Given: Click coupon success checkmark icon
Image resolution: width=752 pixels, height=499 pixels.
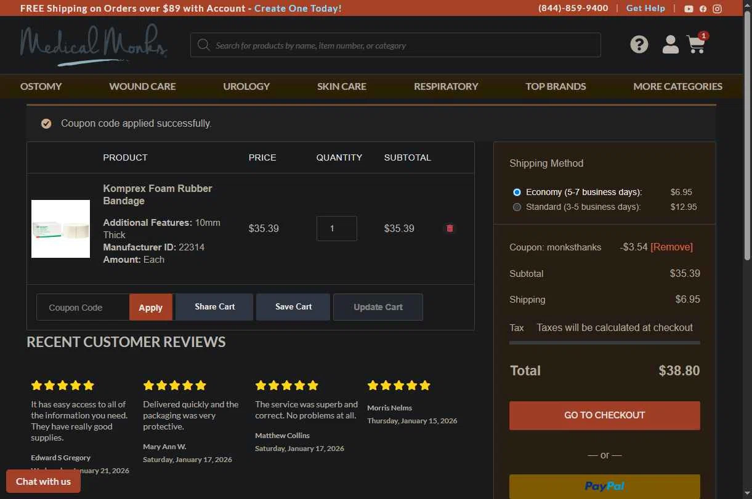Looking at the screenshot, I should pos(46,124).
